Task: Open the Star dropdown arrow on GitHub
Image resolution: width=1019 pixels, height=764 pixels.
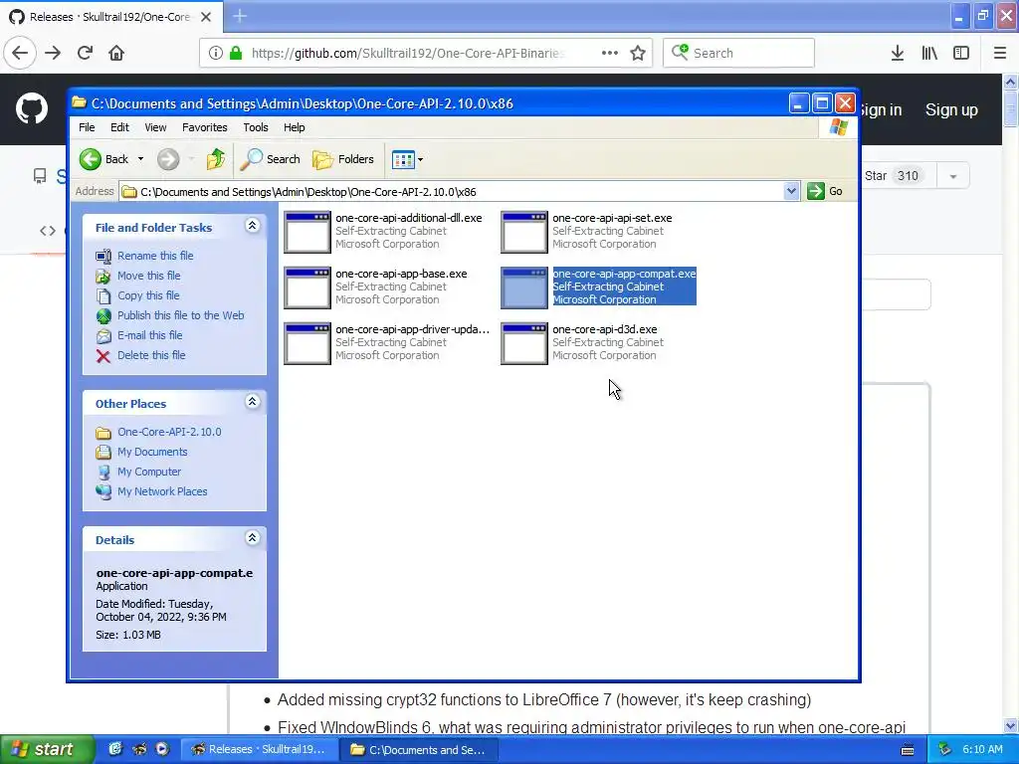Action: pyautogui.click(x=953, y=176)
